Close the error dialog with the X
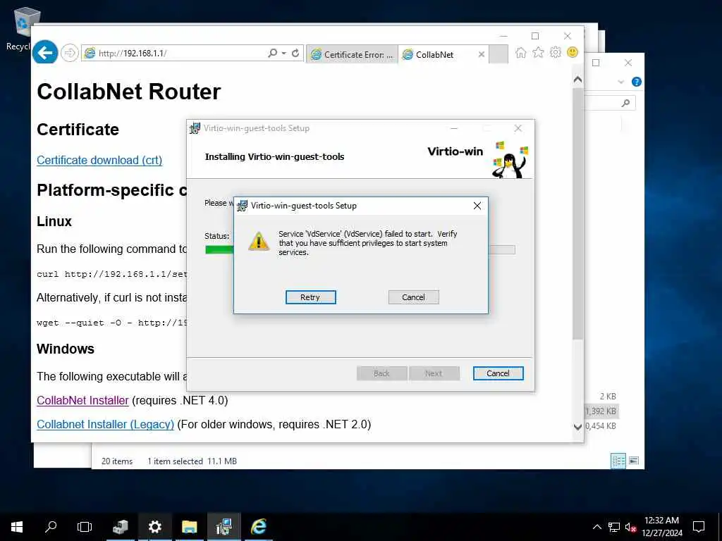 point(477,206)
